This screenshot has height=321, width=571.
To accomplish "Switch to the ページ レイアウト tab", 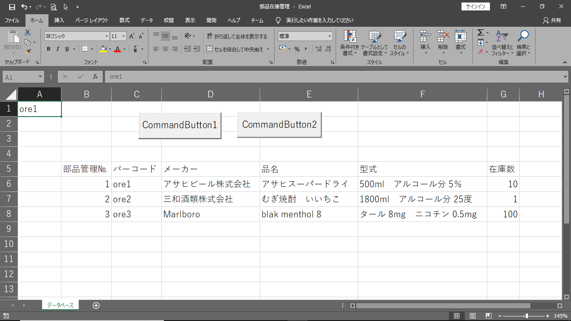I will pos(92,20).
